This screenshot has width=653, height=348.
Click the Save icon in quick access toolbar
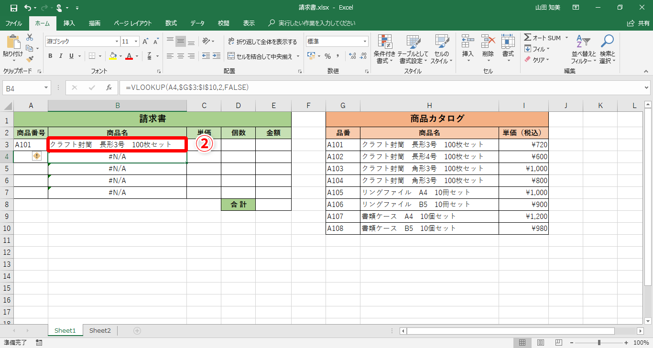tap(13, 8)
